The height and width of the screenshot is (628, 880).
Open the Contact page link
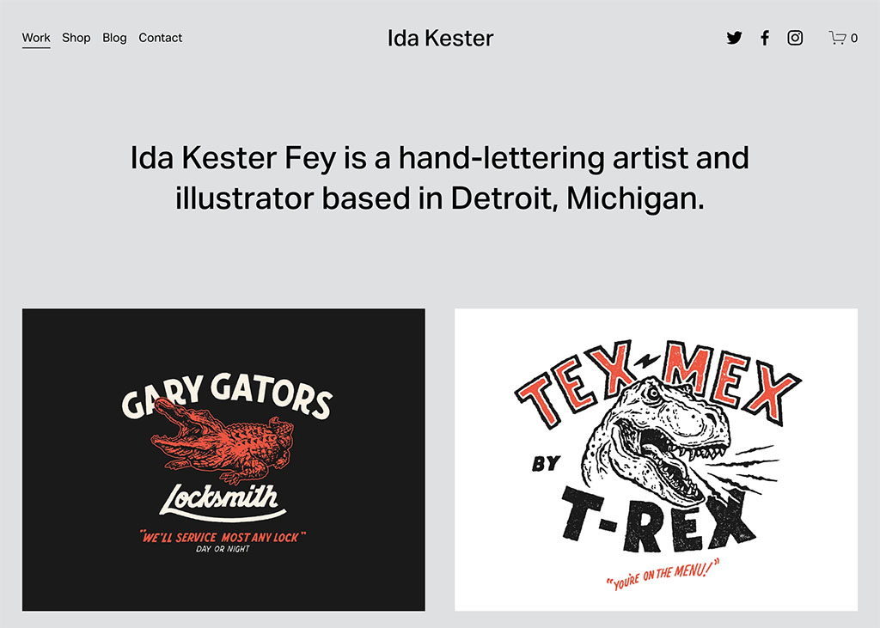(161, 38)
